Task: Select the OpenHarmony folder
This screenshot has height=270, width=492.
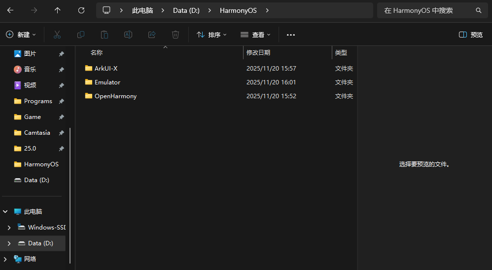Action: [115, 96]
